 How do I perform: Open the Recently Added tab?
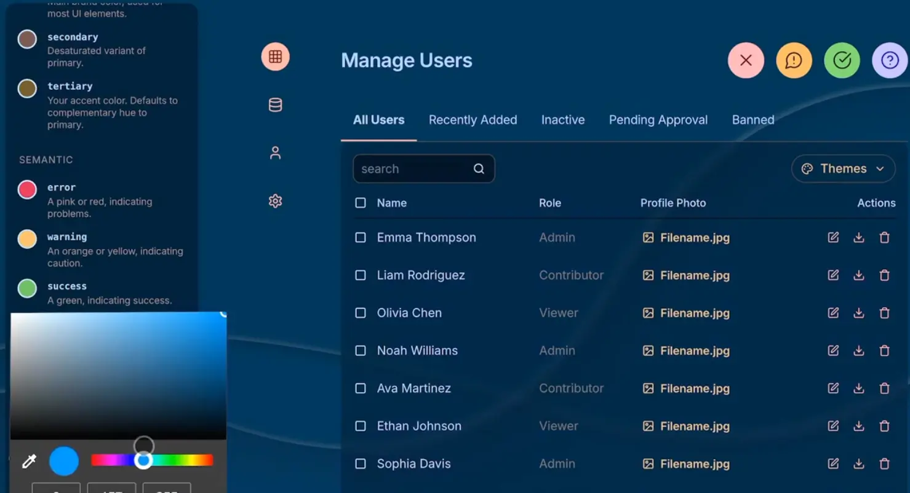(473, 120)
